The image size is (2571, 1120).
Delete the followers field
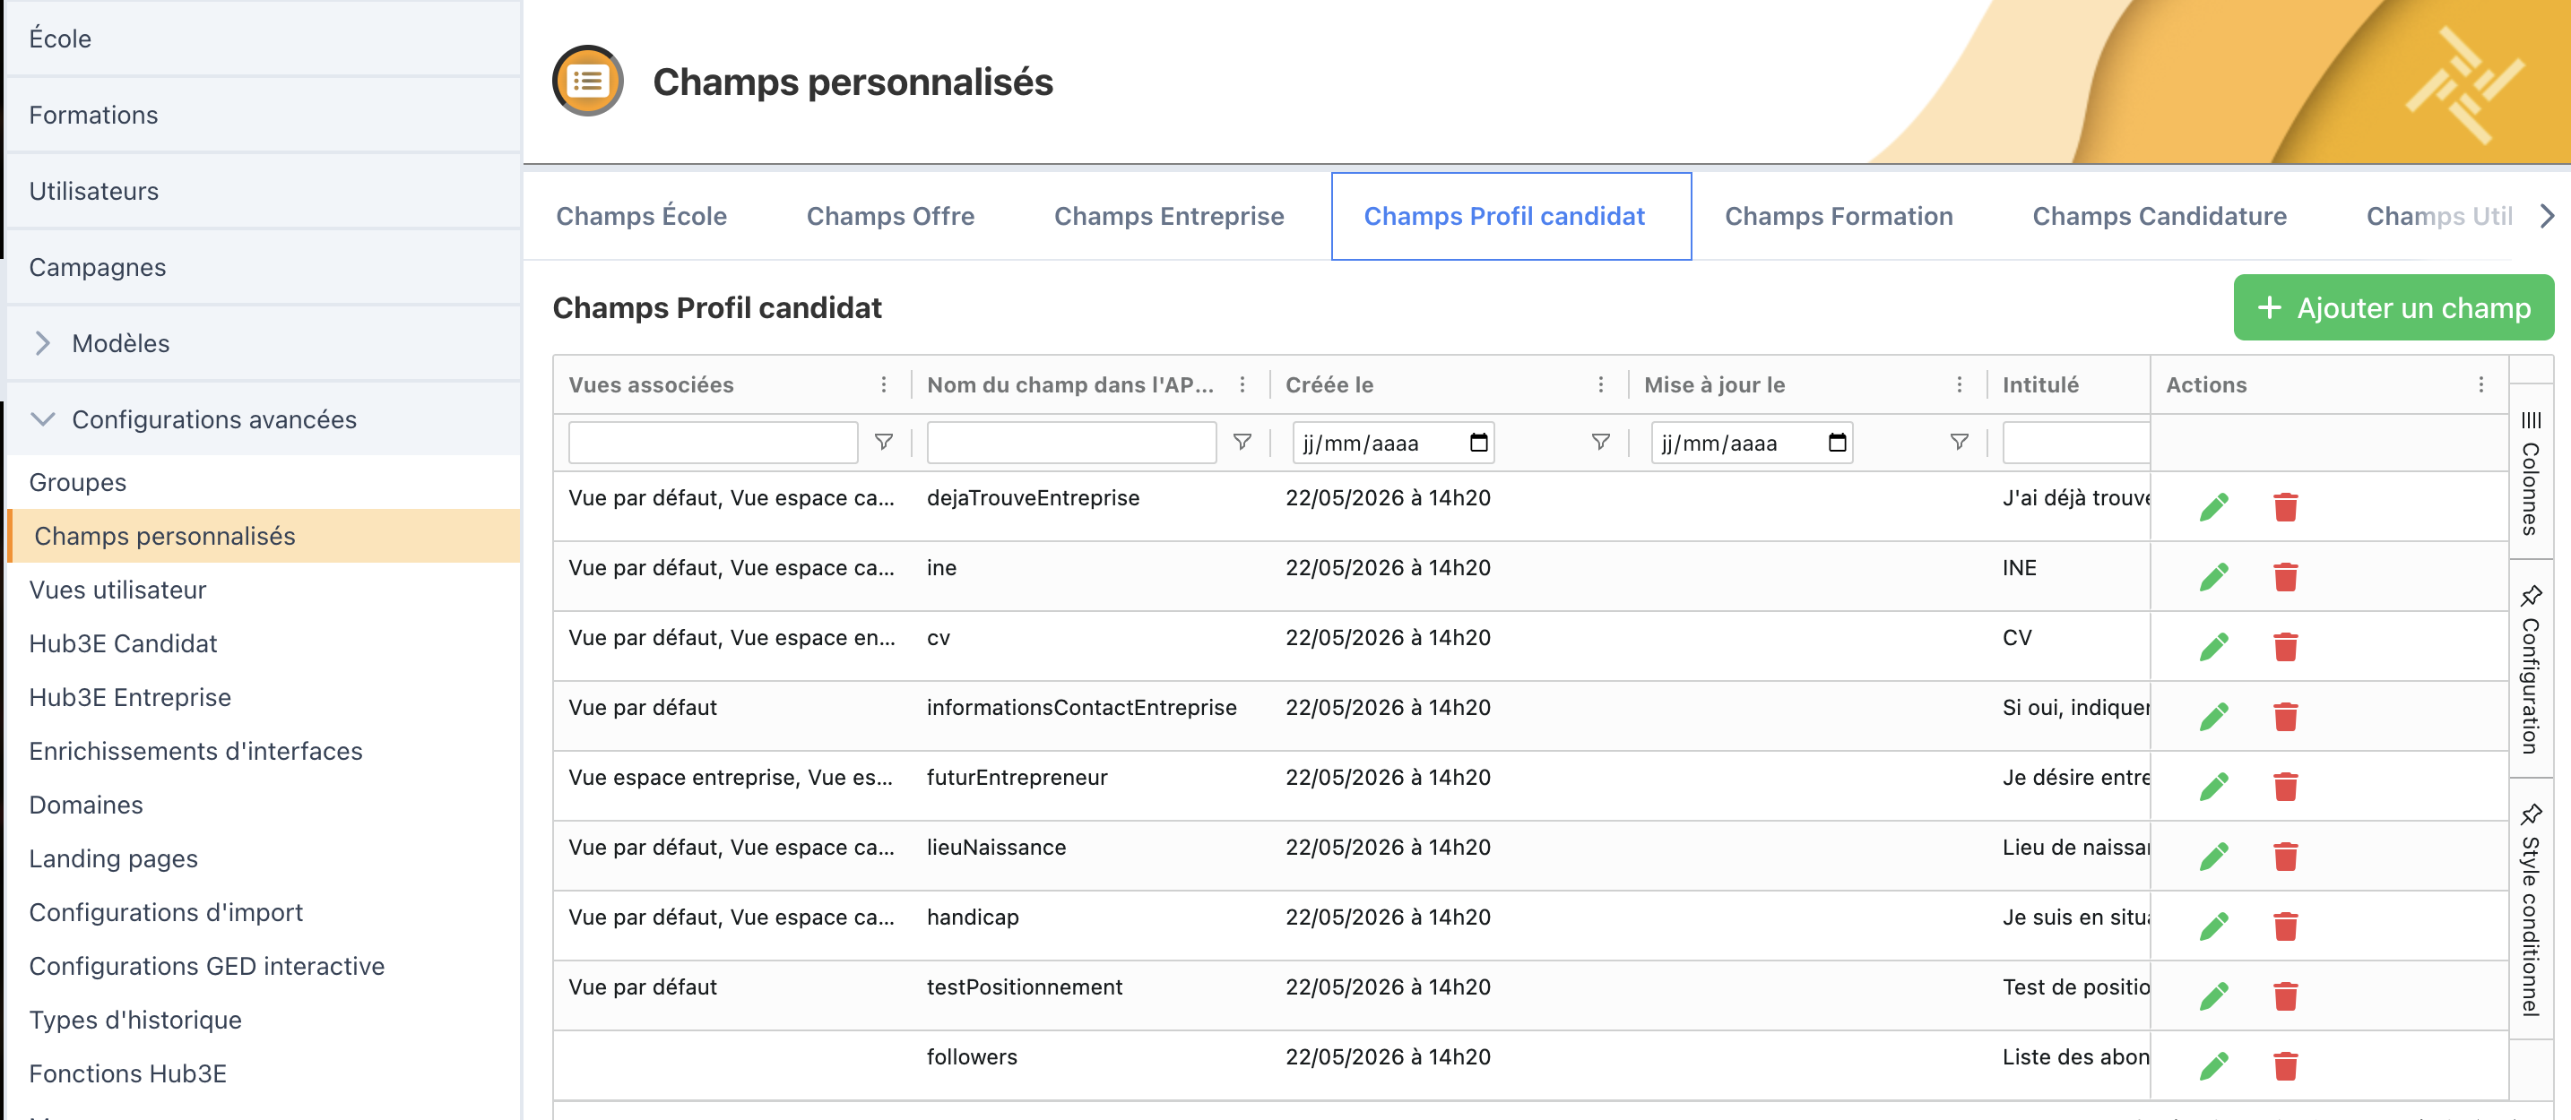coord(2286,1065)
